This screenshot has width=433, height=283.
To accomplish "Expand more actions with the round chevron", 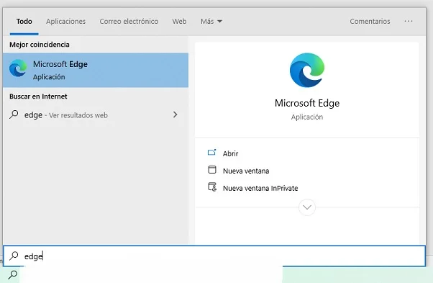I will (307, 207).
